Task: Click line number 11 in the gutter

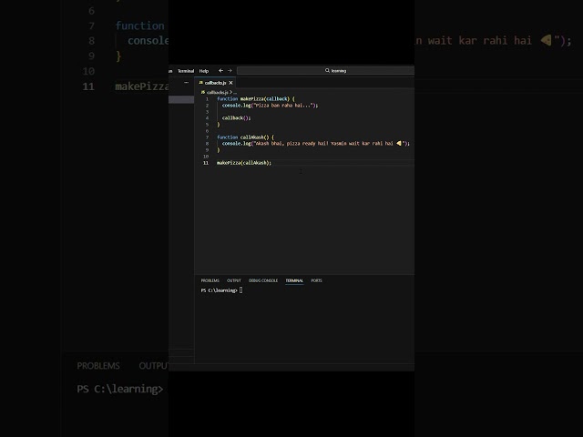Action: point(206,163)
